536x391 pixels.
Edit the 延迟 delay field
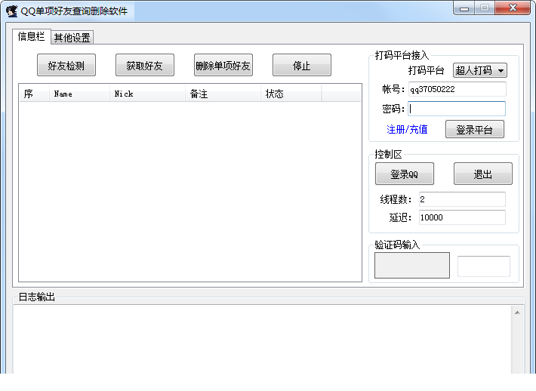462,217
